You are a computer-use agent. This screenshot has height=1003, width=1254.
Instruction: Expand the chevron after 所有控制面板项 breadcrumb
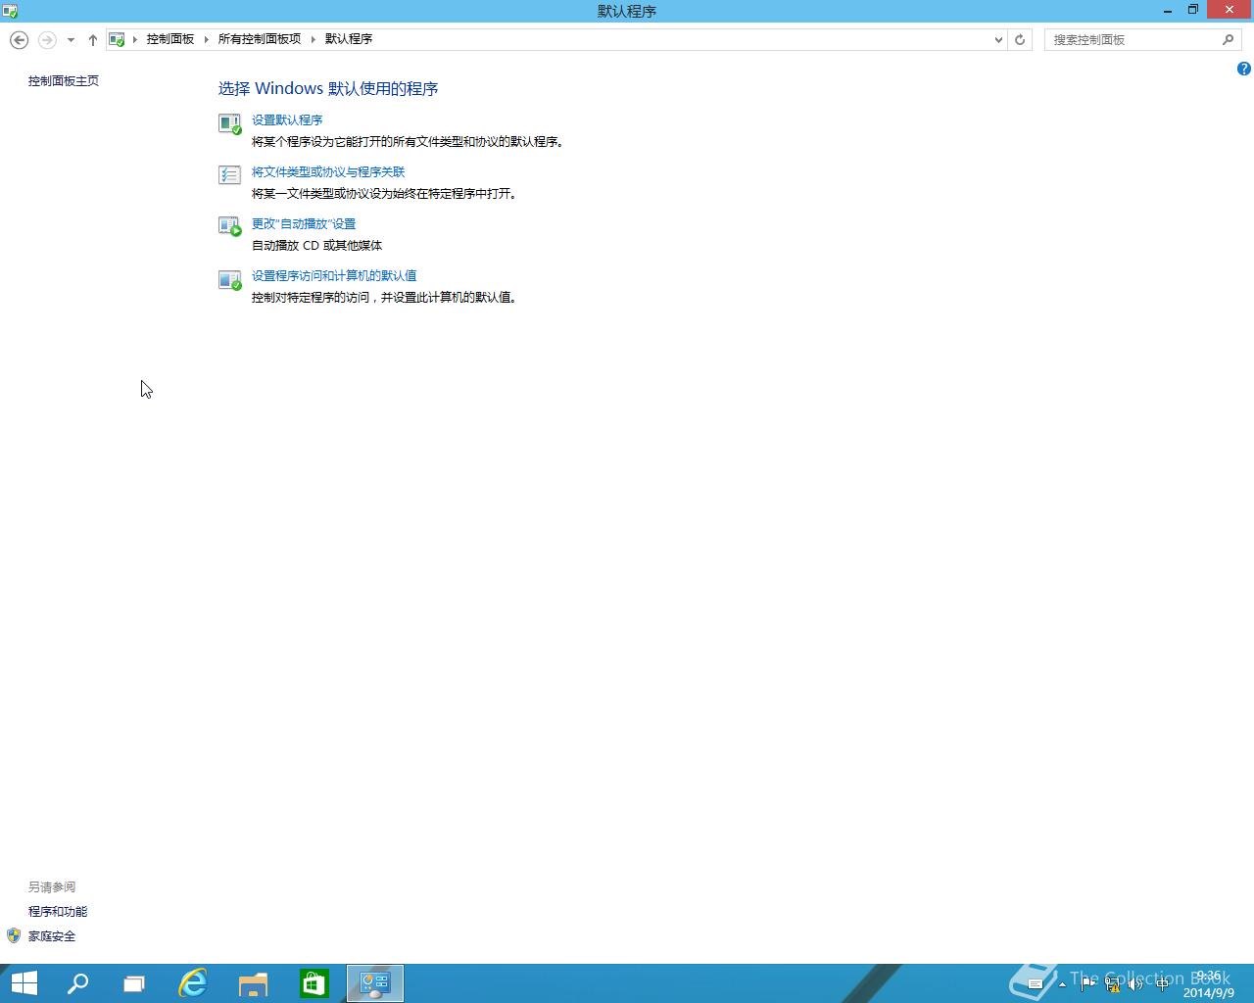pos(313,39)
